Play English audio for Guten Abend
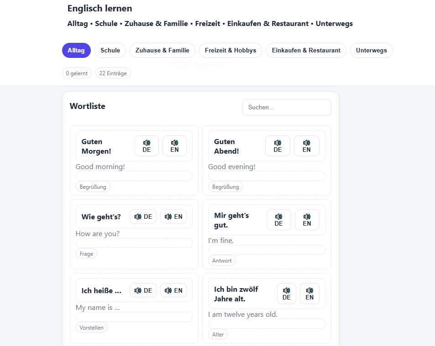 click(306, 146)
